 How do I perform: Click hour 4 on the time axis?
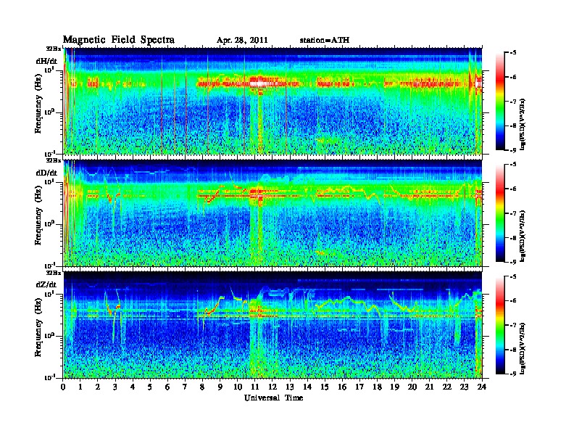coord(133,387)
